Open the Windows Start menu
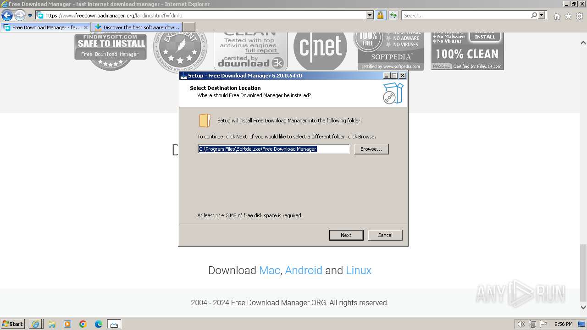The width and height of the screenshot is (587, 330). coord(12,324)
